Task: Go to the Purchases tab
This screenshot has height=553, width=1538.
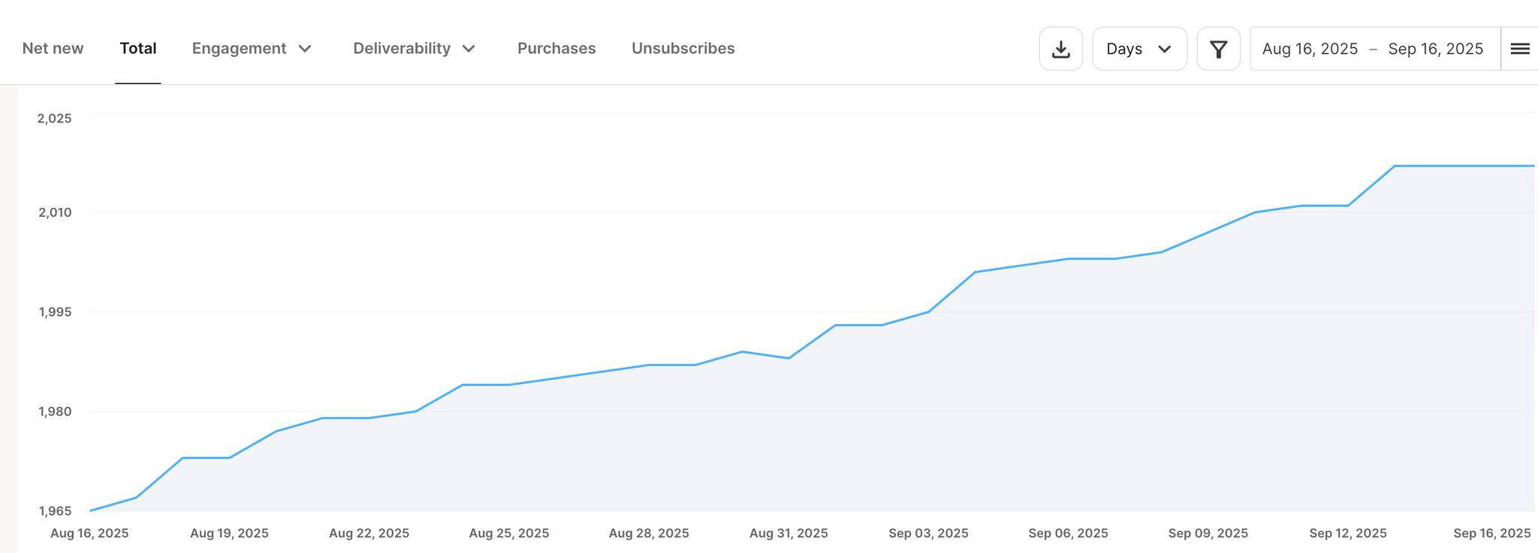Action: click(x=556, y=49)
